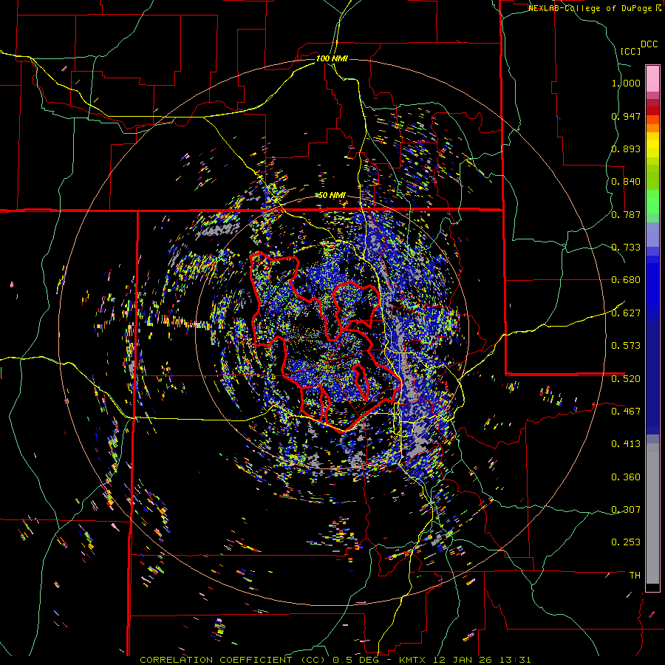Click the 0.413 scale value

(626, 444)
